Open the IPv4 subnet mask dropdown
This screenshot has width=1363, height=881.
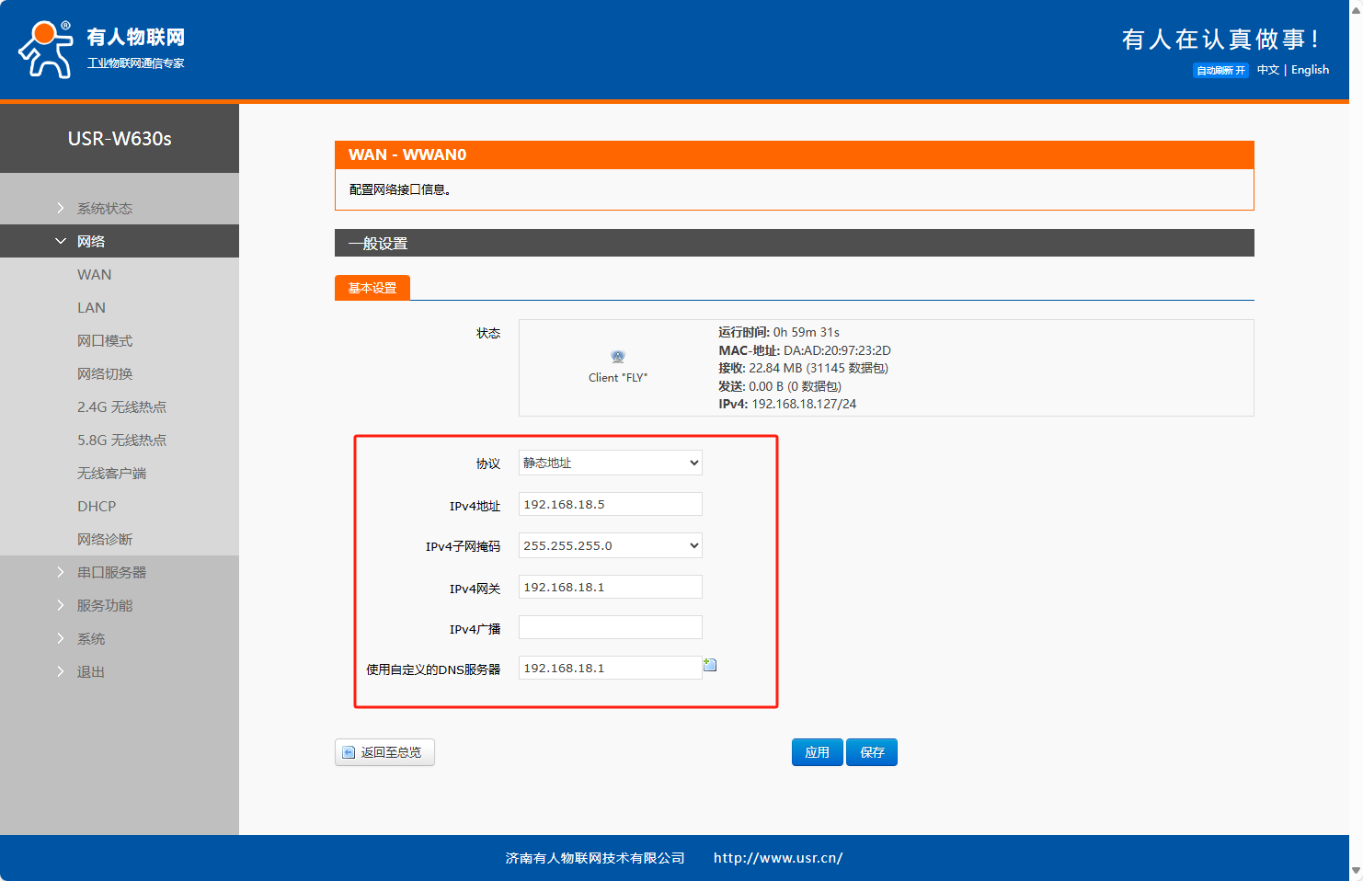tap(610, 545)
